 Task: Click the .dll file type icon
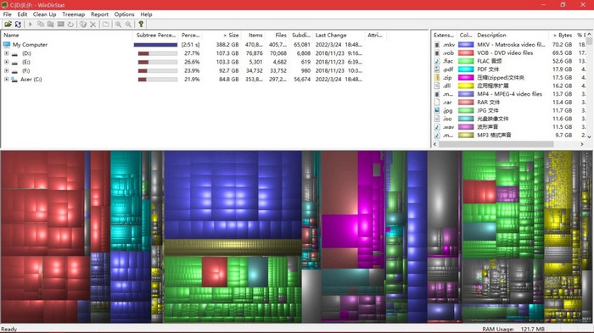pos(437,86)
